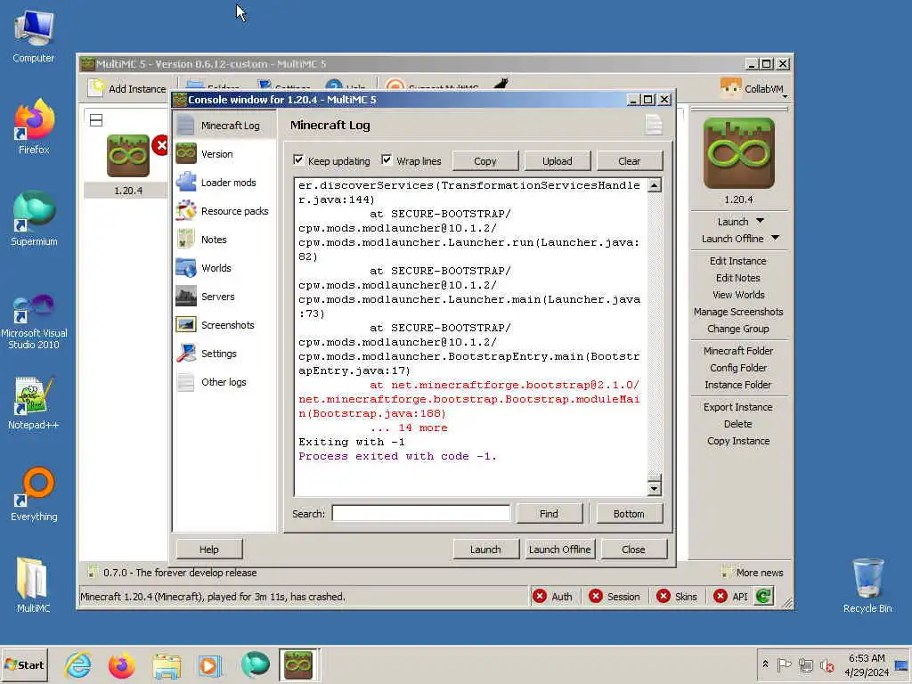Open Instance Folder from the right panel

coord(738,385)
